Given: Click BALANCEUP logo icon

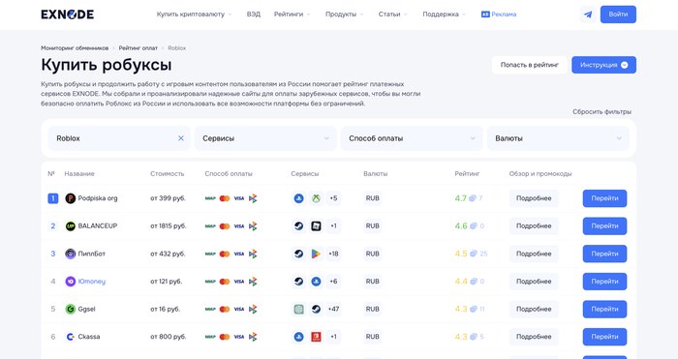Looking at the screenshot, I should pos(70,225).
